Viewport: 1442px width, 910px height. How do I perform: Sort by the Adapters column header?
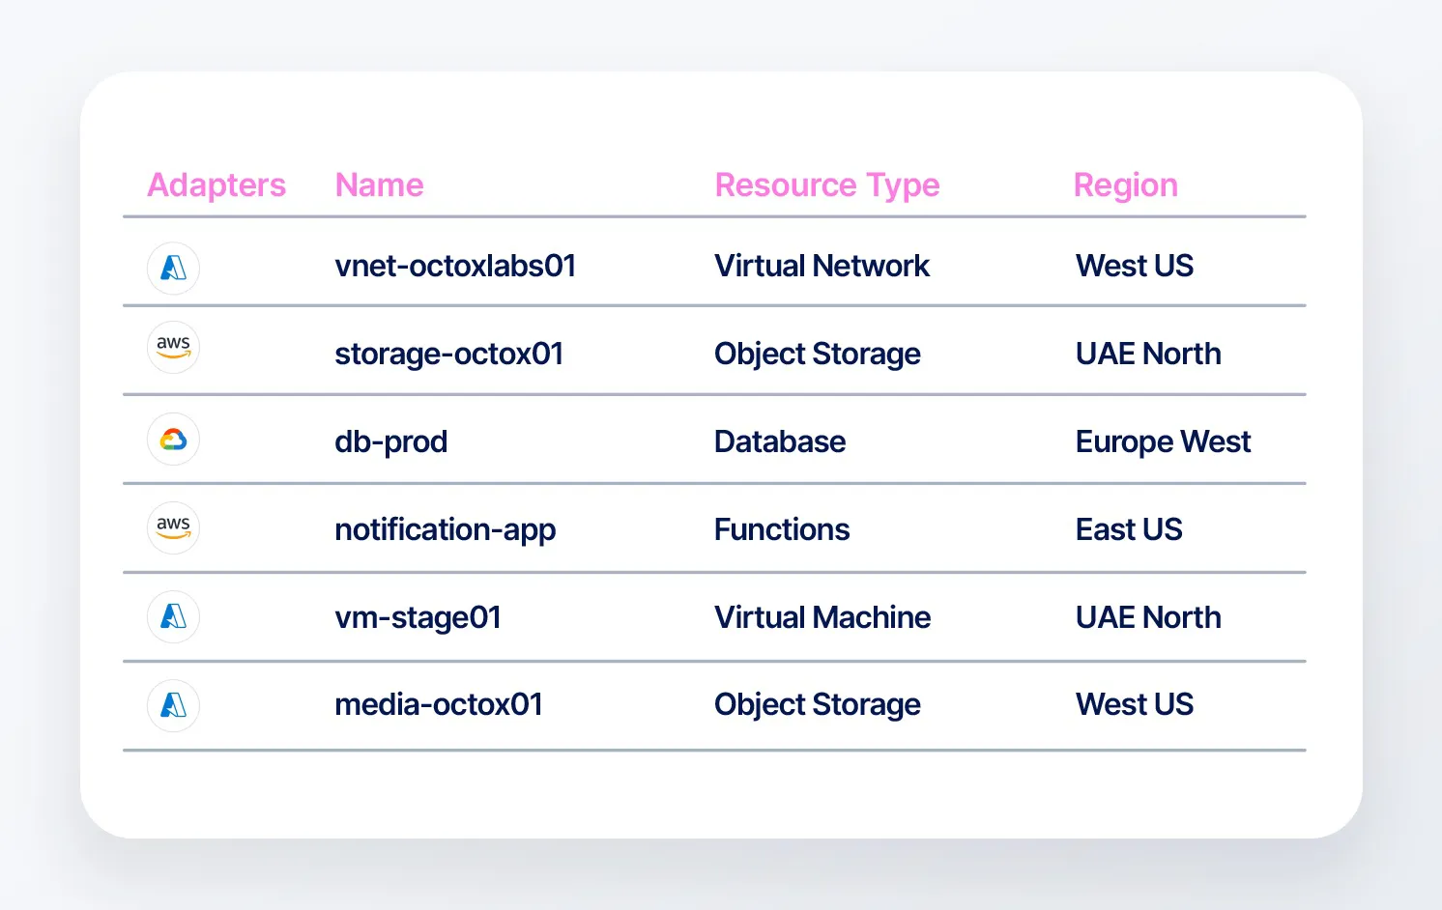click(x=216, y=185)
